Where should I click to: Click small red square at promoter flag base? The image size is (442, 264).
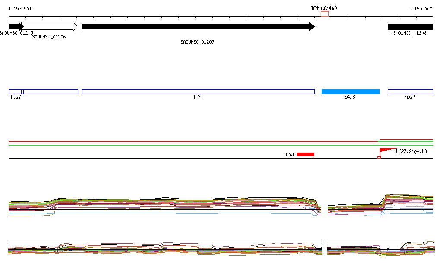[x=379, y=157]
